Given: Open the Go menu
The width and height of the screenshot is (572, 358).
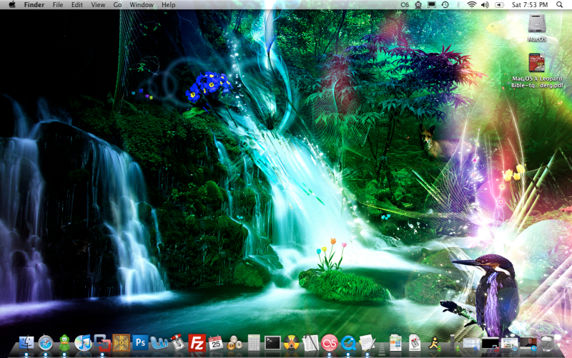Looking at the screenshot, I should pos(117,5).
